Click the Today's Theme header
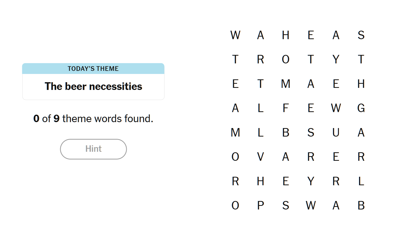 pyautogui.click(x=93, y=69)
